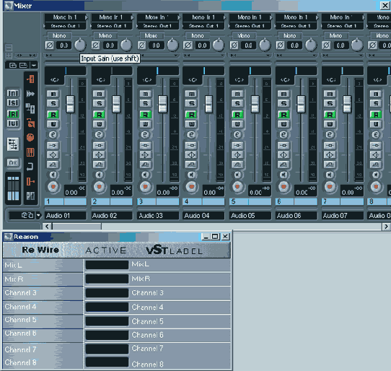The image size is (391, 371).
Task: Open channel edit settings for Audio 04
Action: (191, 135)
